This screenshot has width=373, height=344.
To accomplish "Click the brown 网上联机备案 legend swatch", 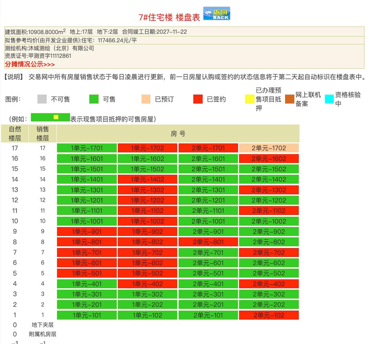I will click(290, 99).
